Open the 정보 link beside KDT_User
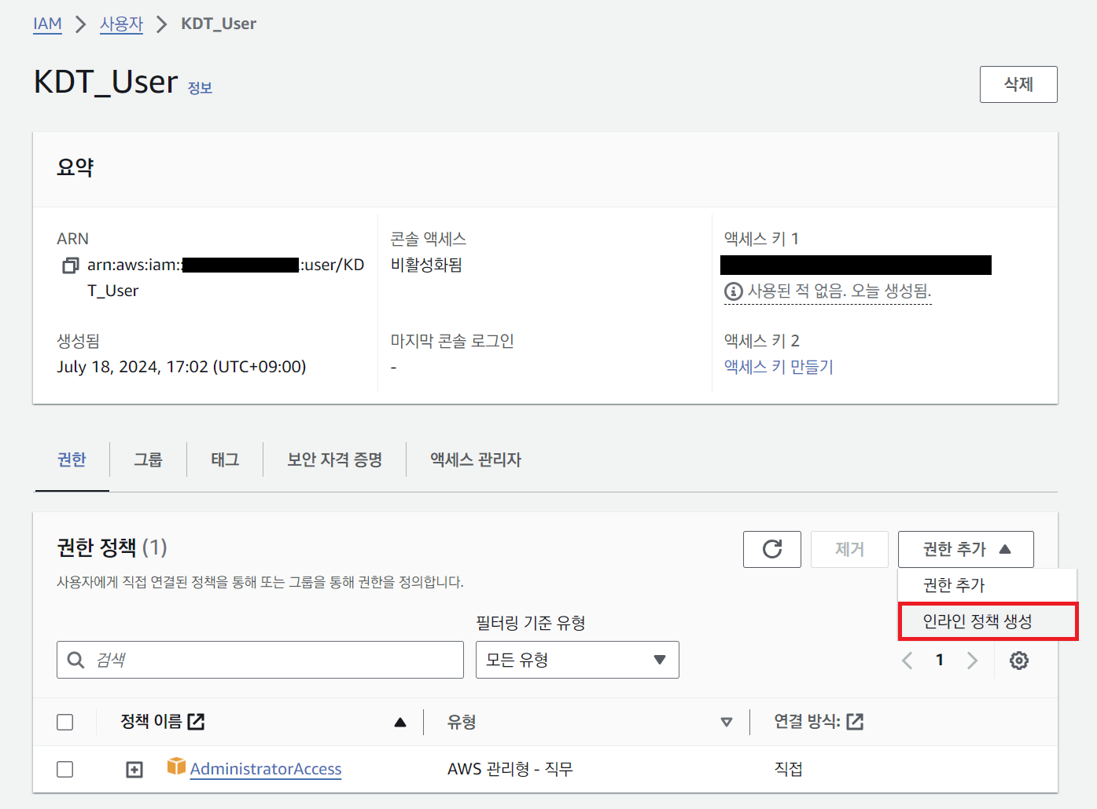 pos(200,88)
